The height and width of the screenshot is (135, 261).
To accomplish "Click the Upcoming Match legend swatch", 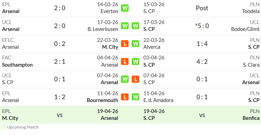I will (3, 127).
